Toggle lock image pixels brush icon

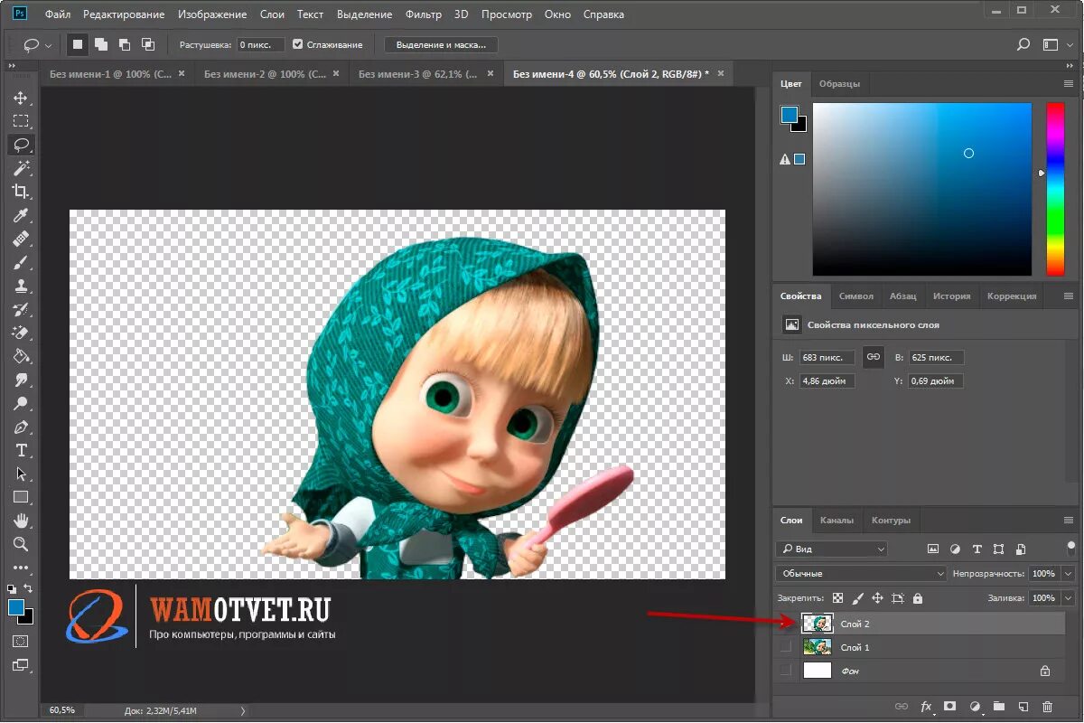[x=857, y=598]
